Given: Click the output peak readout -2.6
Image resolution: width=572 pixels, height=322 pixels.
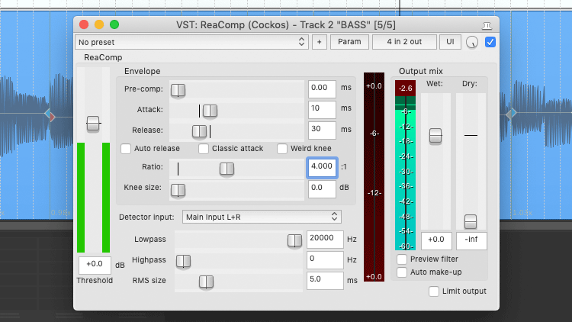Looking at the screenshot, I should pyautogui.click(x=405, y=89).
